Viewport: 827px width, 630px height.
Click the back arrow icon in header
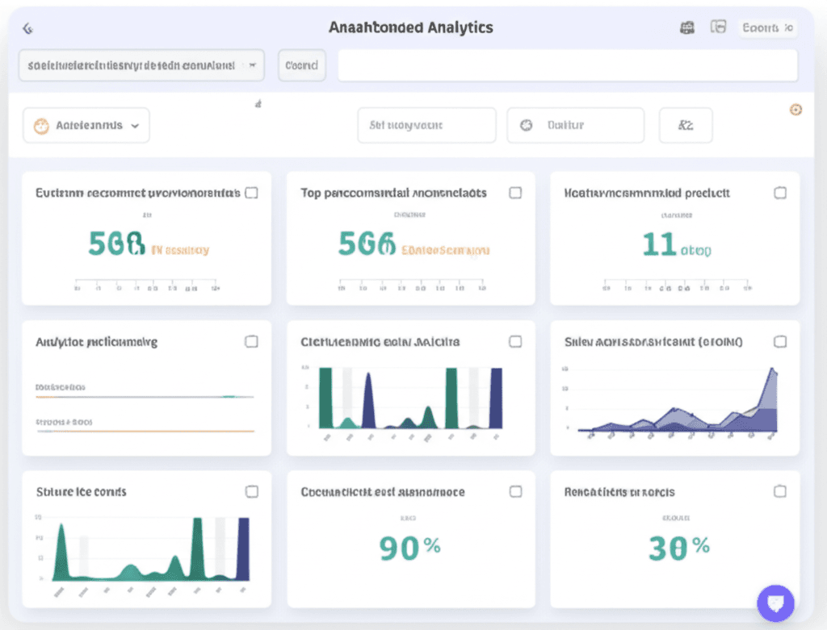click(27, 28)
